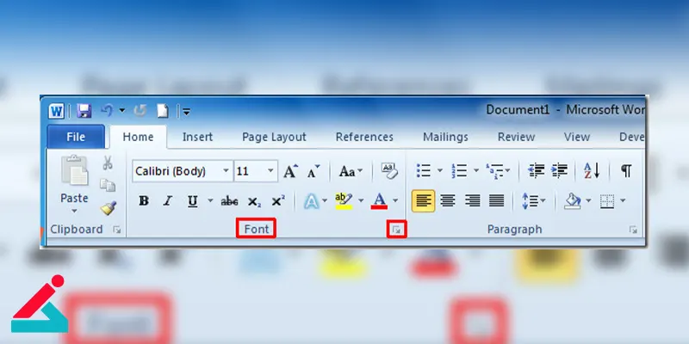The height and width of the screenshot is (344, 689).
Task: Switch to the View tab
Action: (577, 137)
